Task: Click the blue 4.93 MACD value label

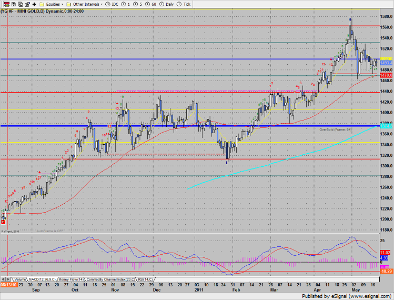Action: pyautogui.click(x=384, y=258)
